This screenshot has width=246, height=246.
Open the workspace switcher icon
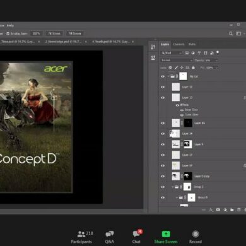238,33
